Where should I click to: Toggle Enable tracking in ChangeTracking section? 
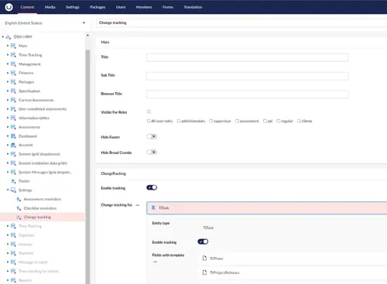152,187
